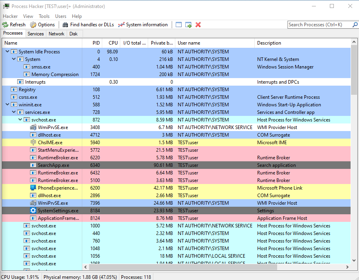This screenshot has width=359, height=280.
Task: Select the svchost.exe row with PID 1048
Action: point(176,248)
